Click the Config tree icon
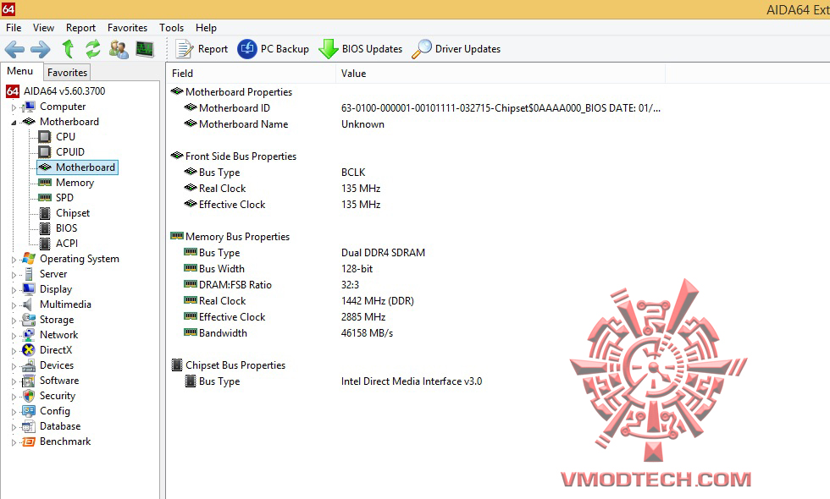The width and height of the screenshot is (830, 499). pyautogui.click(x=29, y=411)
